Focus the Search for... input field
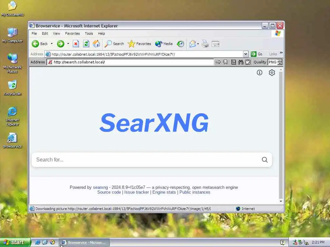 [x=147, y=160]
